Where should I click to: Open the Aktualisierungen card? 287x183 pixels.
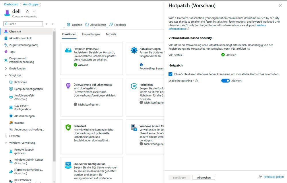[145, 59]
